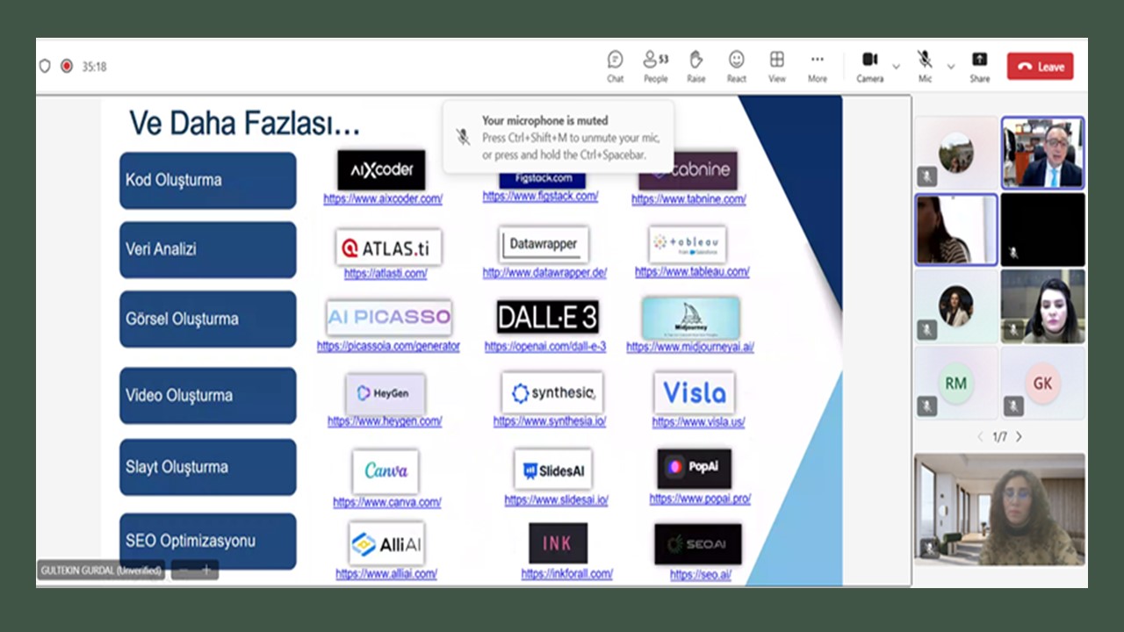The height and width of the screenshot is (632, 1124).
Task: Click the tabnine logo
Action: pyautogui.click(x=688, y=170)
